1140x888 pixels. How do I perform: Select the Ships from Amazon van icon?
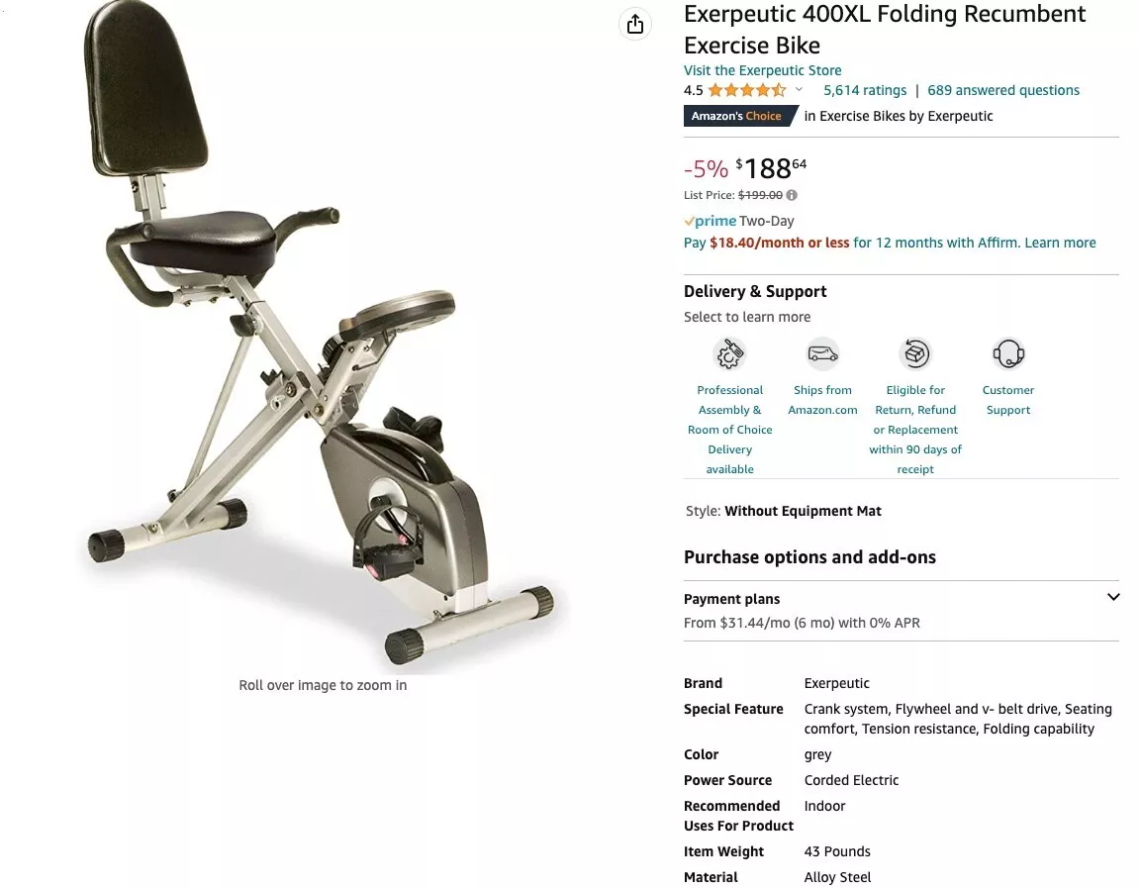822,354
